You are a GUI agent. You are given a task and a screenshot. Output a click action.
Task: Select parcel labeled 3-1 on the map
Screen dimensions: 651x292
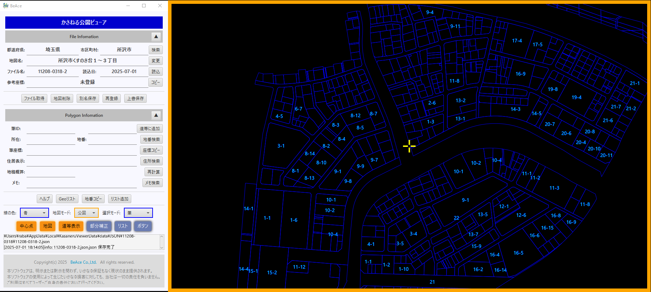coord(281,146)
